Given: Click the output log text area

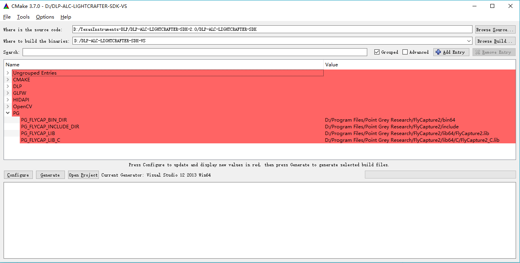Looking at the screenshot, I should click(260, 220).
